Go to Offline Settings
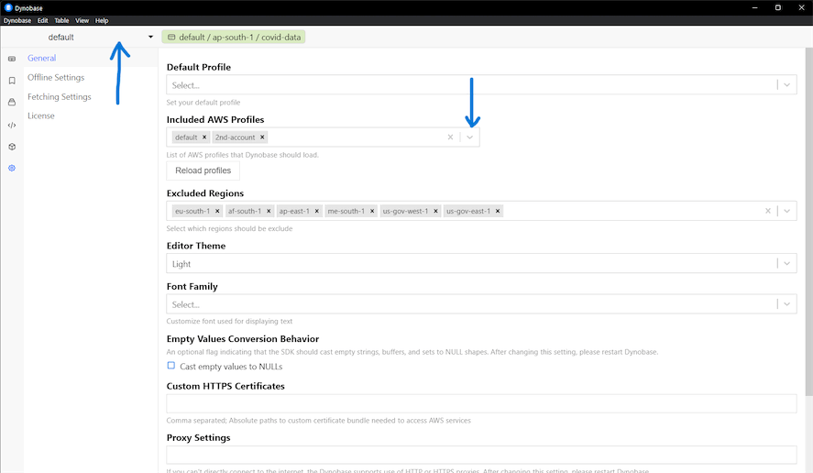 (x=56, y=77)
